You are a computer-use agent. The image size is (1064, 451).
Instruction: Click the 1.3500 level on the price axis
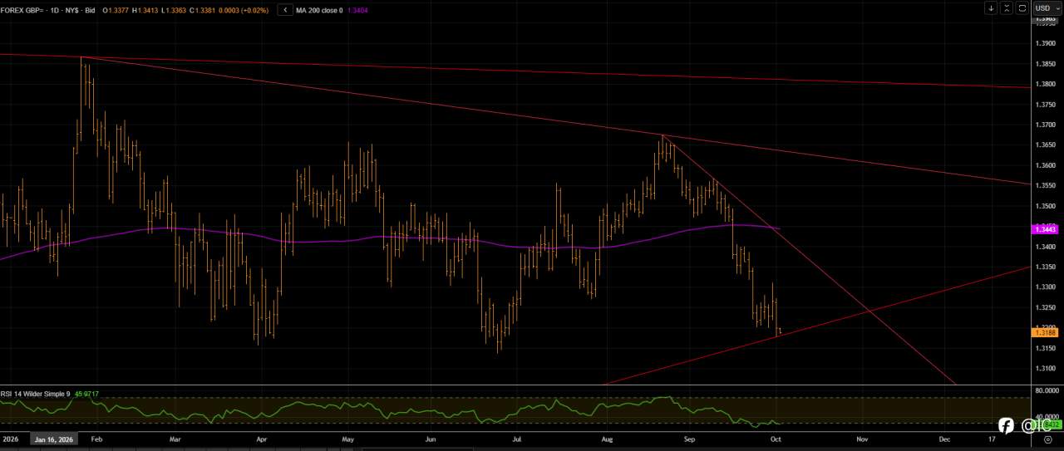pos(1046,206)
